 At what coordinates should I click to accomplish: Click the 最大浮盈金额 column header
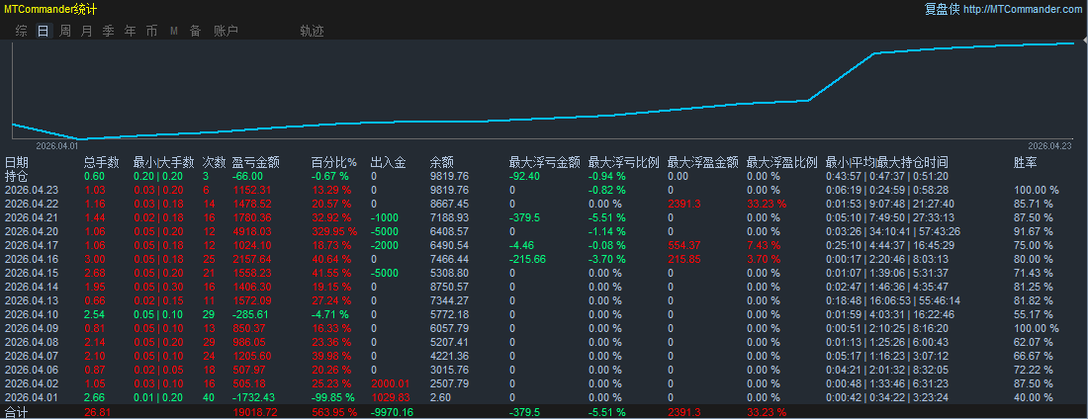click(703, 162)
